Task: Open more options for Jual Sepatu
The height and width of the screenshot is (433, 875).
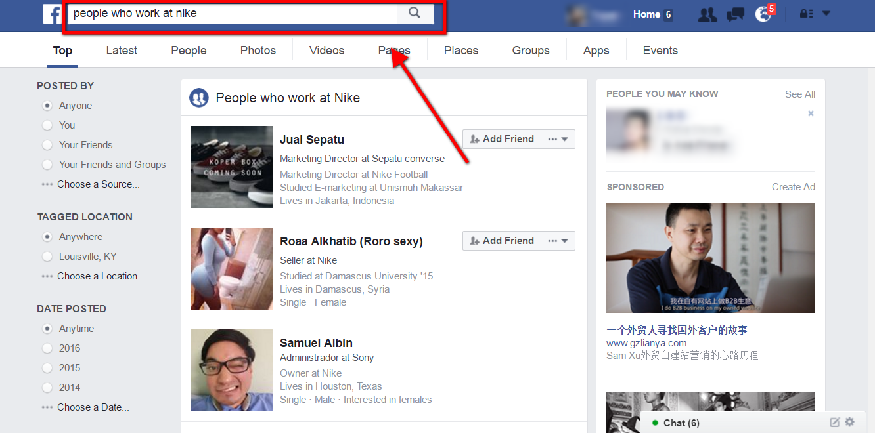Action: click(x=558, y=139)
